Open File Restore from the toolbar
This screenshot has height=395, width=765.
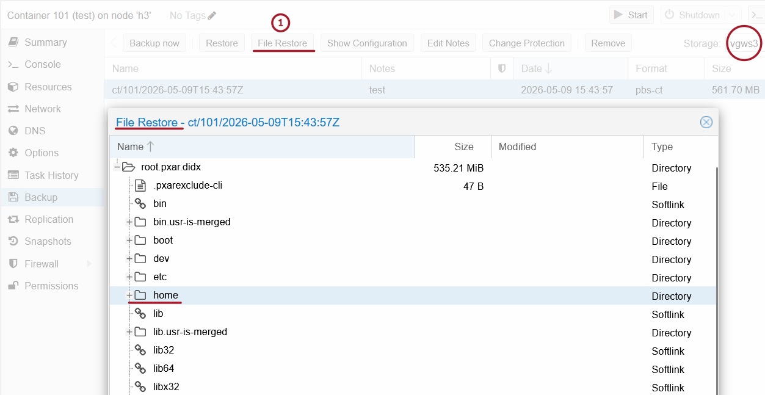click(x=283, y=43)
